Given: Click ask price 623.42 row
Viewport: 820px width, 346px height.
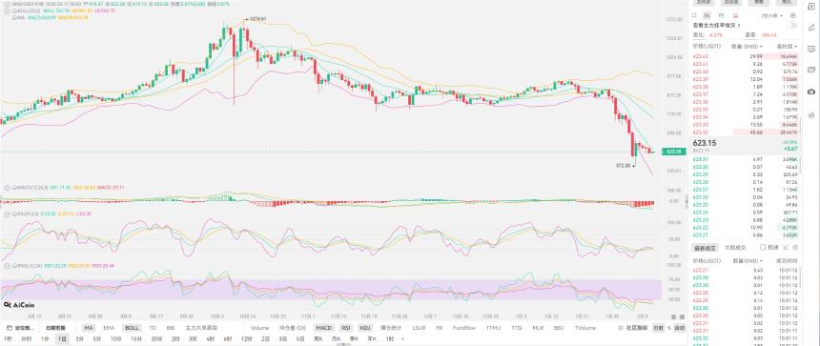Looking at the screenshot, I should pyautogui.click(x=746, y=56).
